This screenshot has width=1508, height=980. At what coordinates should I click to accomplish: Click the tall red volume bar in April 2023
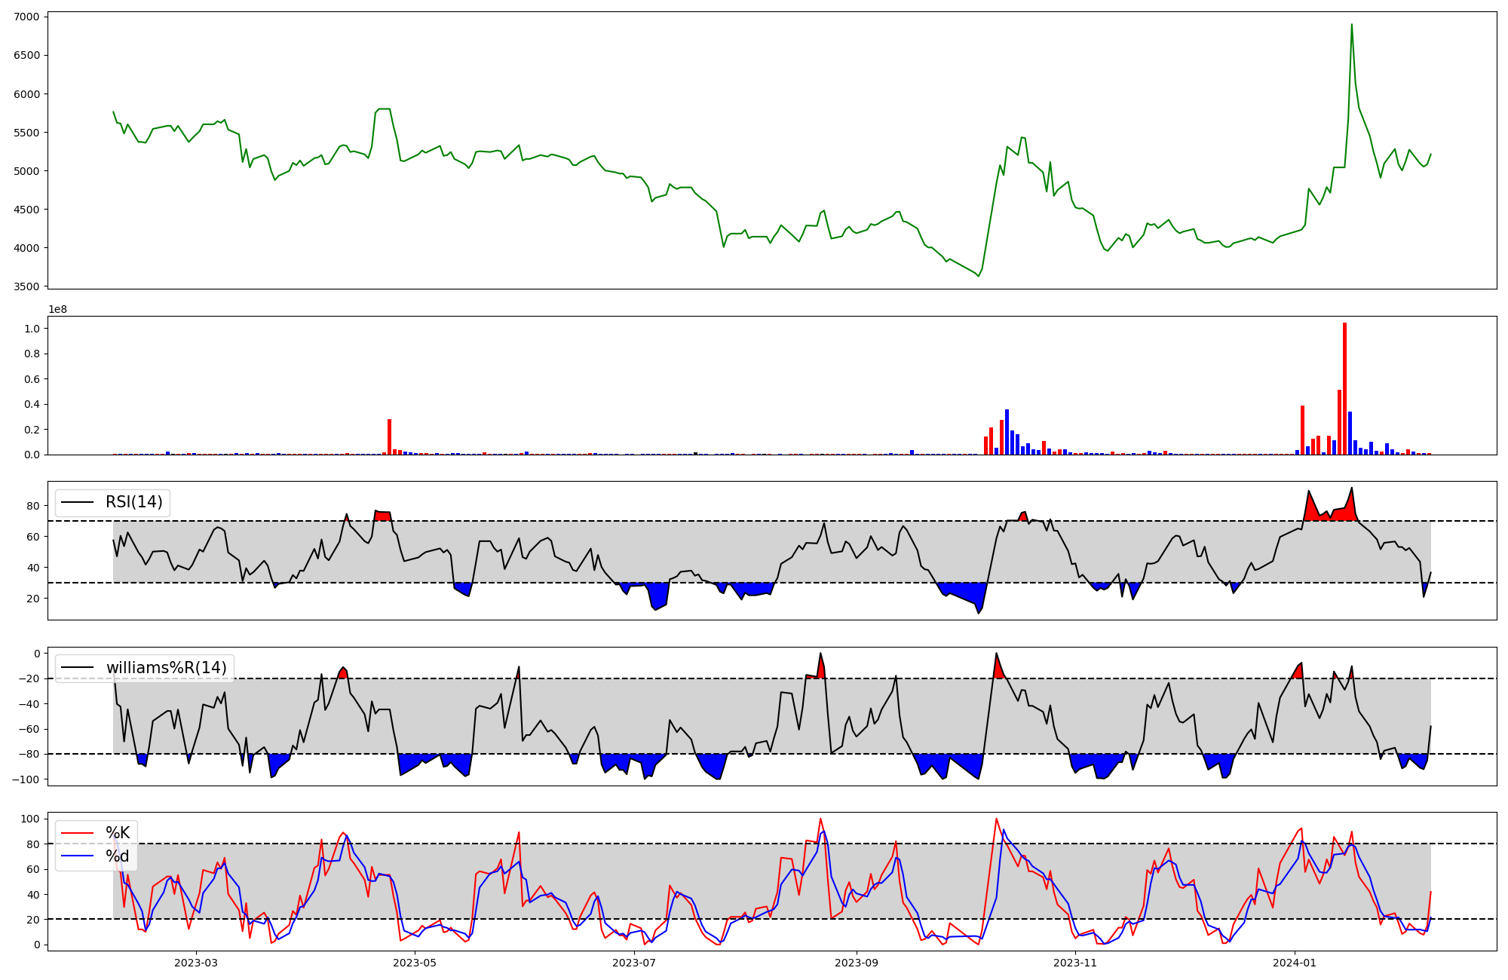(389, 437)
